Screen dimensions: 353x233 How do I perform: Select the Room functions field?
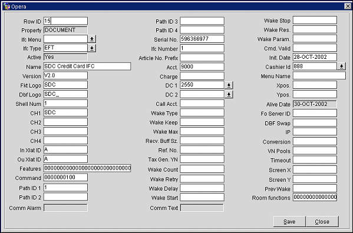point(315,197)
